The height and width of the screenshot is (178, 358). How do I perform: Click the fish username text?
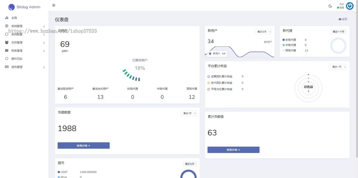(342, 4)
